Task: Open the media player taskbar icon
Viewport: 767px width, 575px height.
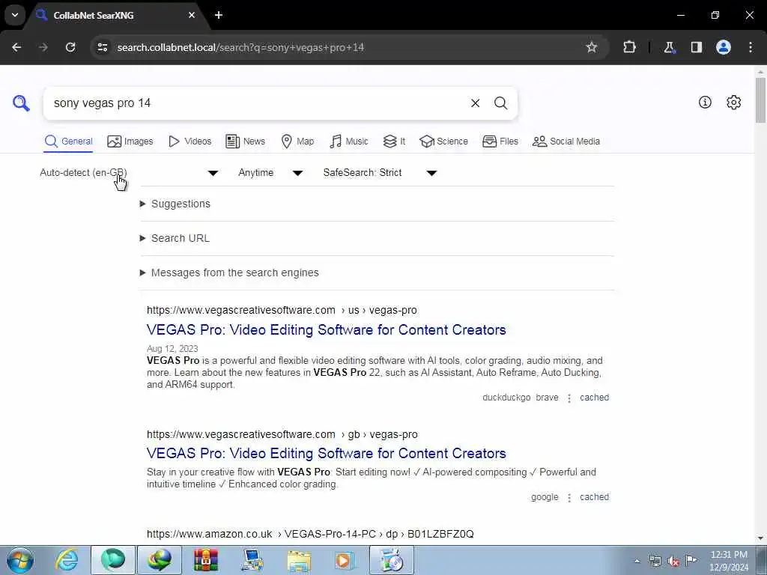Action: tap(345, 560)
